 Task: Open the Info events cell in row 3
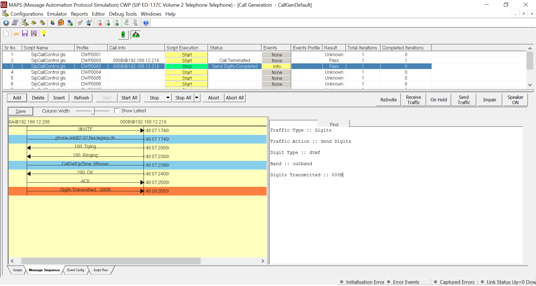[277, 66]
